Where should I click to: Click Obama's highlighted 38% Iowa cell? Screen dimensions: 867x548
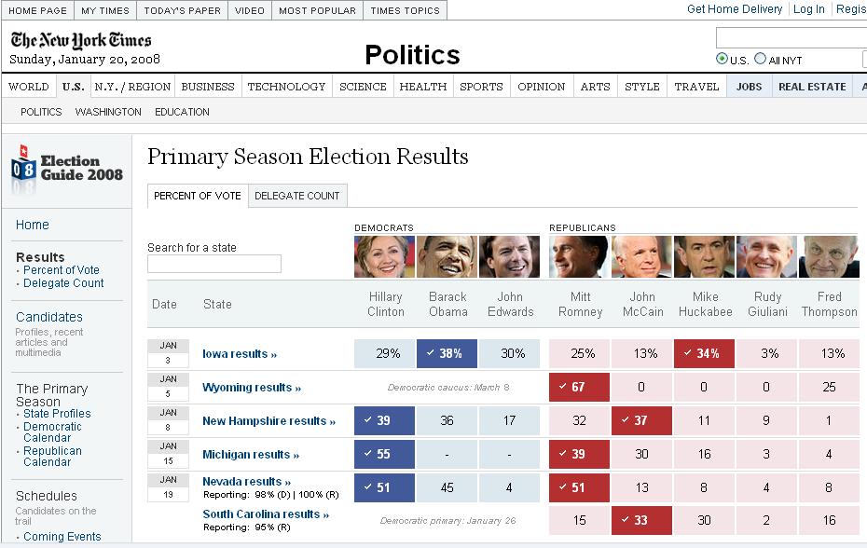coord(447,354)
